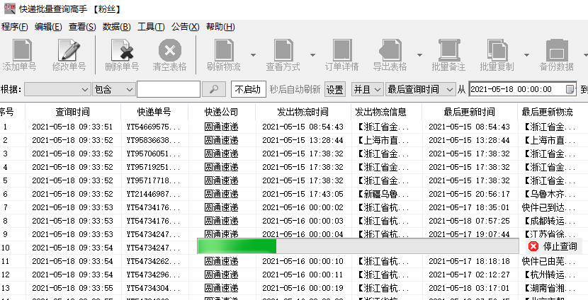The image size is (588, 300).
Task: Click the magnifier search button
Action: pyautogui.click(x=214, y=90)
